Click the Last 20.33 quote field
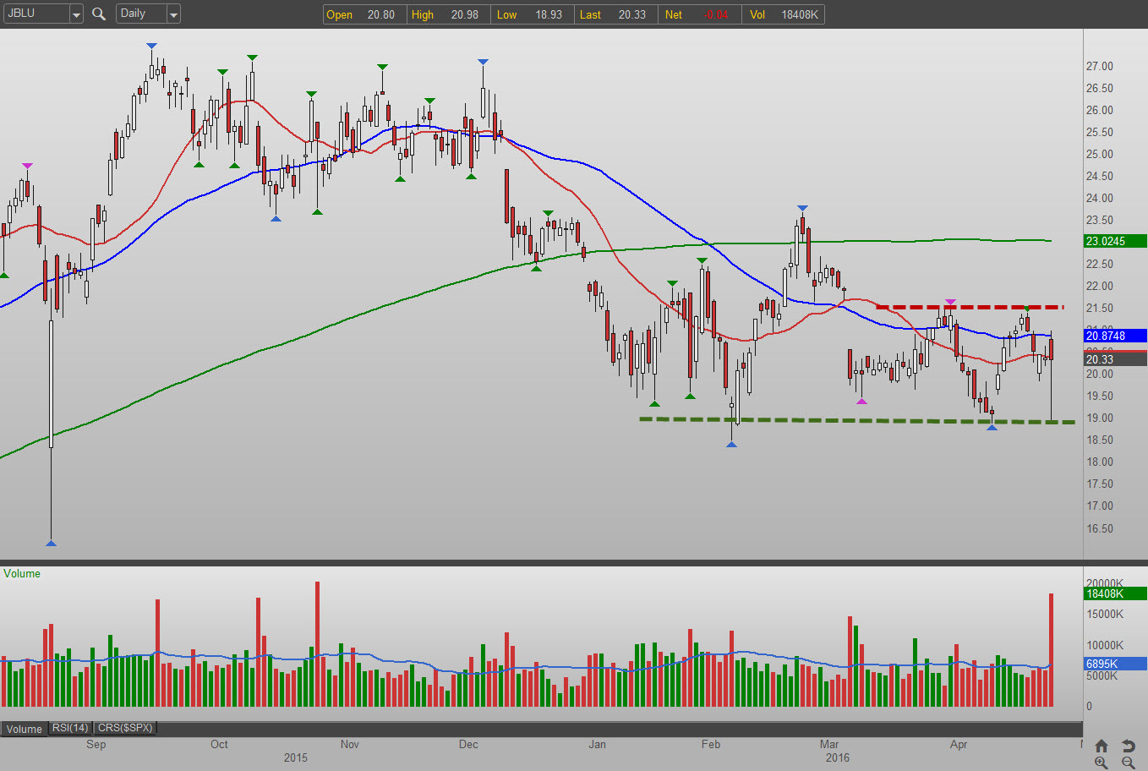Viewport: 1148px width, 771px height. pyautogui.click(x=614, y=14)
